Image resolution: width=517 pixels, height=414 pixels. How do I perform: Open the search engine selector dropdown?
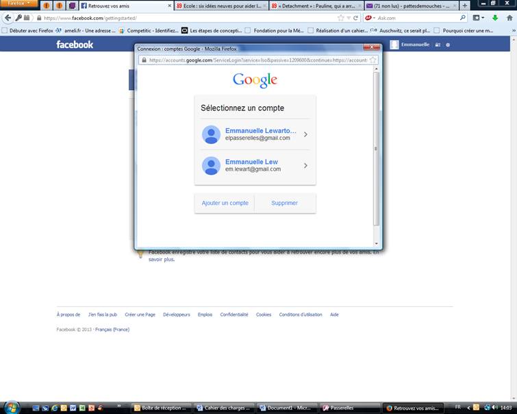[x=370, y=18]
